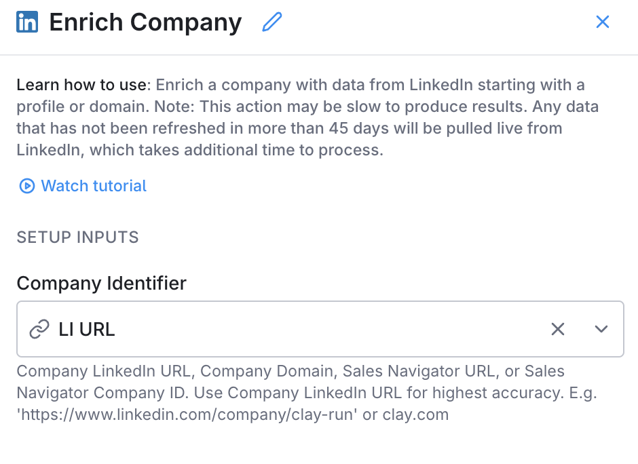Click the clay.com example text

pyautogui.click(x=415, y=414)
